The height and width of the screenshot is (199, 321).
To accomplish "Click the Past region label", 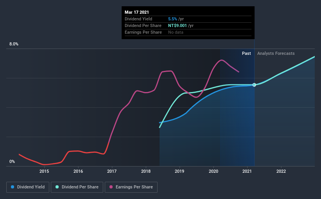I will (246, 53).
